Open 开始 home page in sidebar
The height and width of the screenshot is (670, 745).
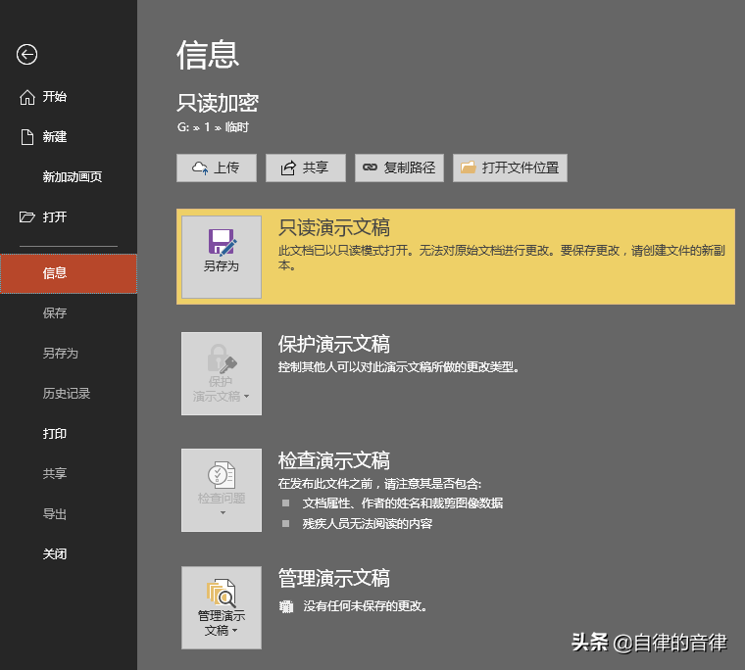click(x=69, y=97)
